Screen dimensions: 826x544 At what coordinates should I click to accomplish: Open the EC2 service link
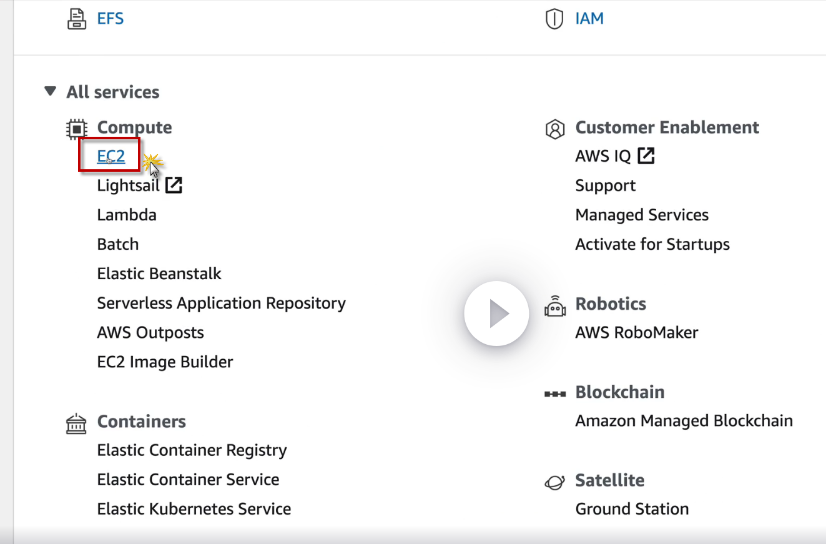(x=111, y=157)
